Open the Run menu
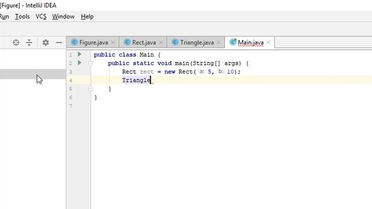Viewport: 372px width, 209px height. (4, 17)
